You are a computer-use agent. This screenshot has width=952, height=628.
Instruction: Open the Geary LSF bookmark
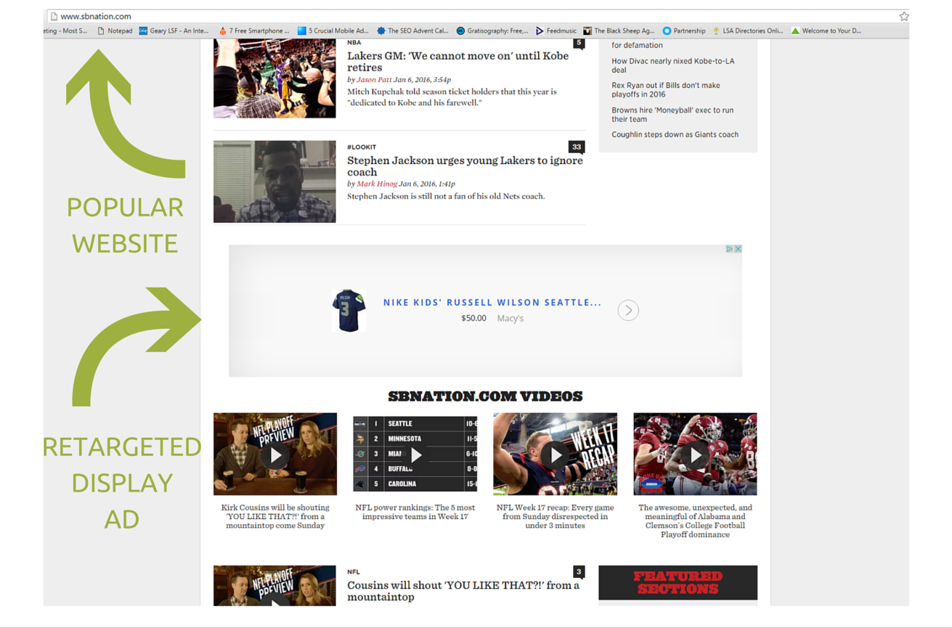point(174,30)
